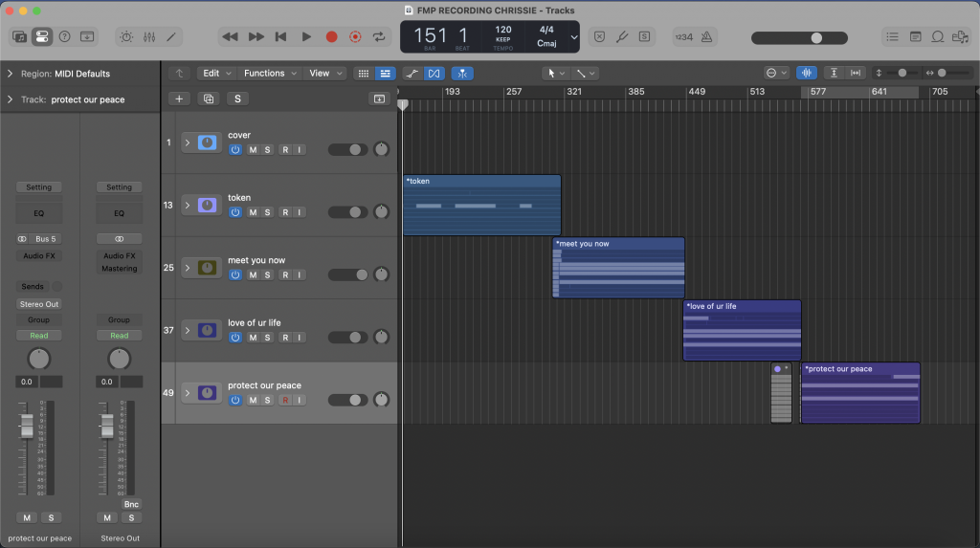Screen dimensions: 980x548
Task: Click vertical auto zoom icon
Action: (834, 73)
